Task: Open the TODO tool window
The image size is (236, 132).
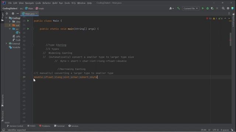Action: pos(31,126)
